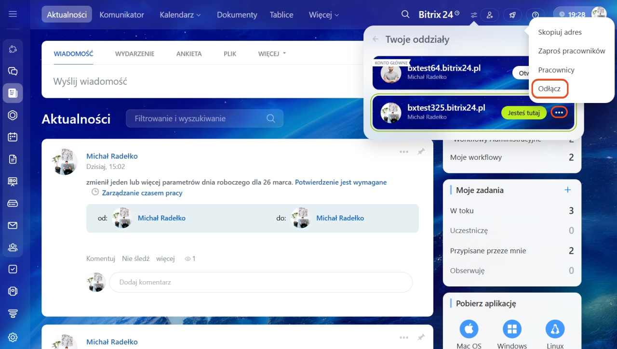Pin the first post by Michał Radełko
The height and width of the screenshot is (349, 617).
[x=421, y=152]
